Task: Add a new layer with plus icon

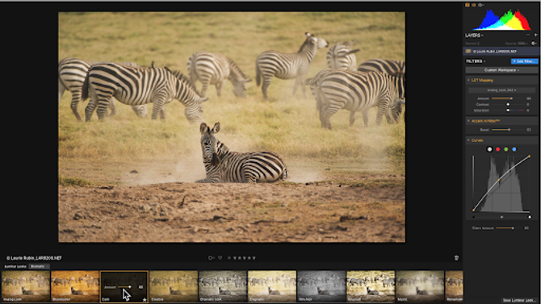Action: 535,35
